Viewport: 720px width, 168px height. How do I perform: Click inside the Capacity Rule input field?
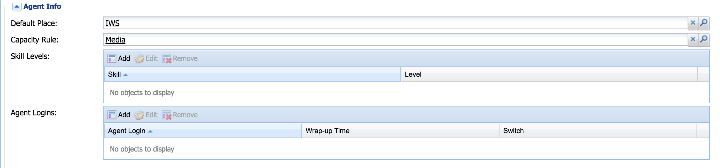[381, 40]
